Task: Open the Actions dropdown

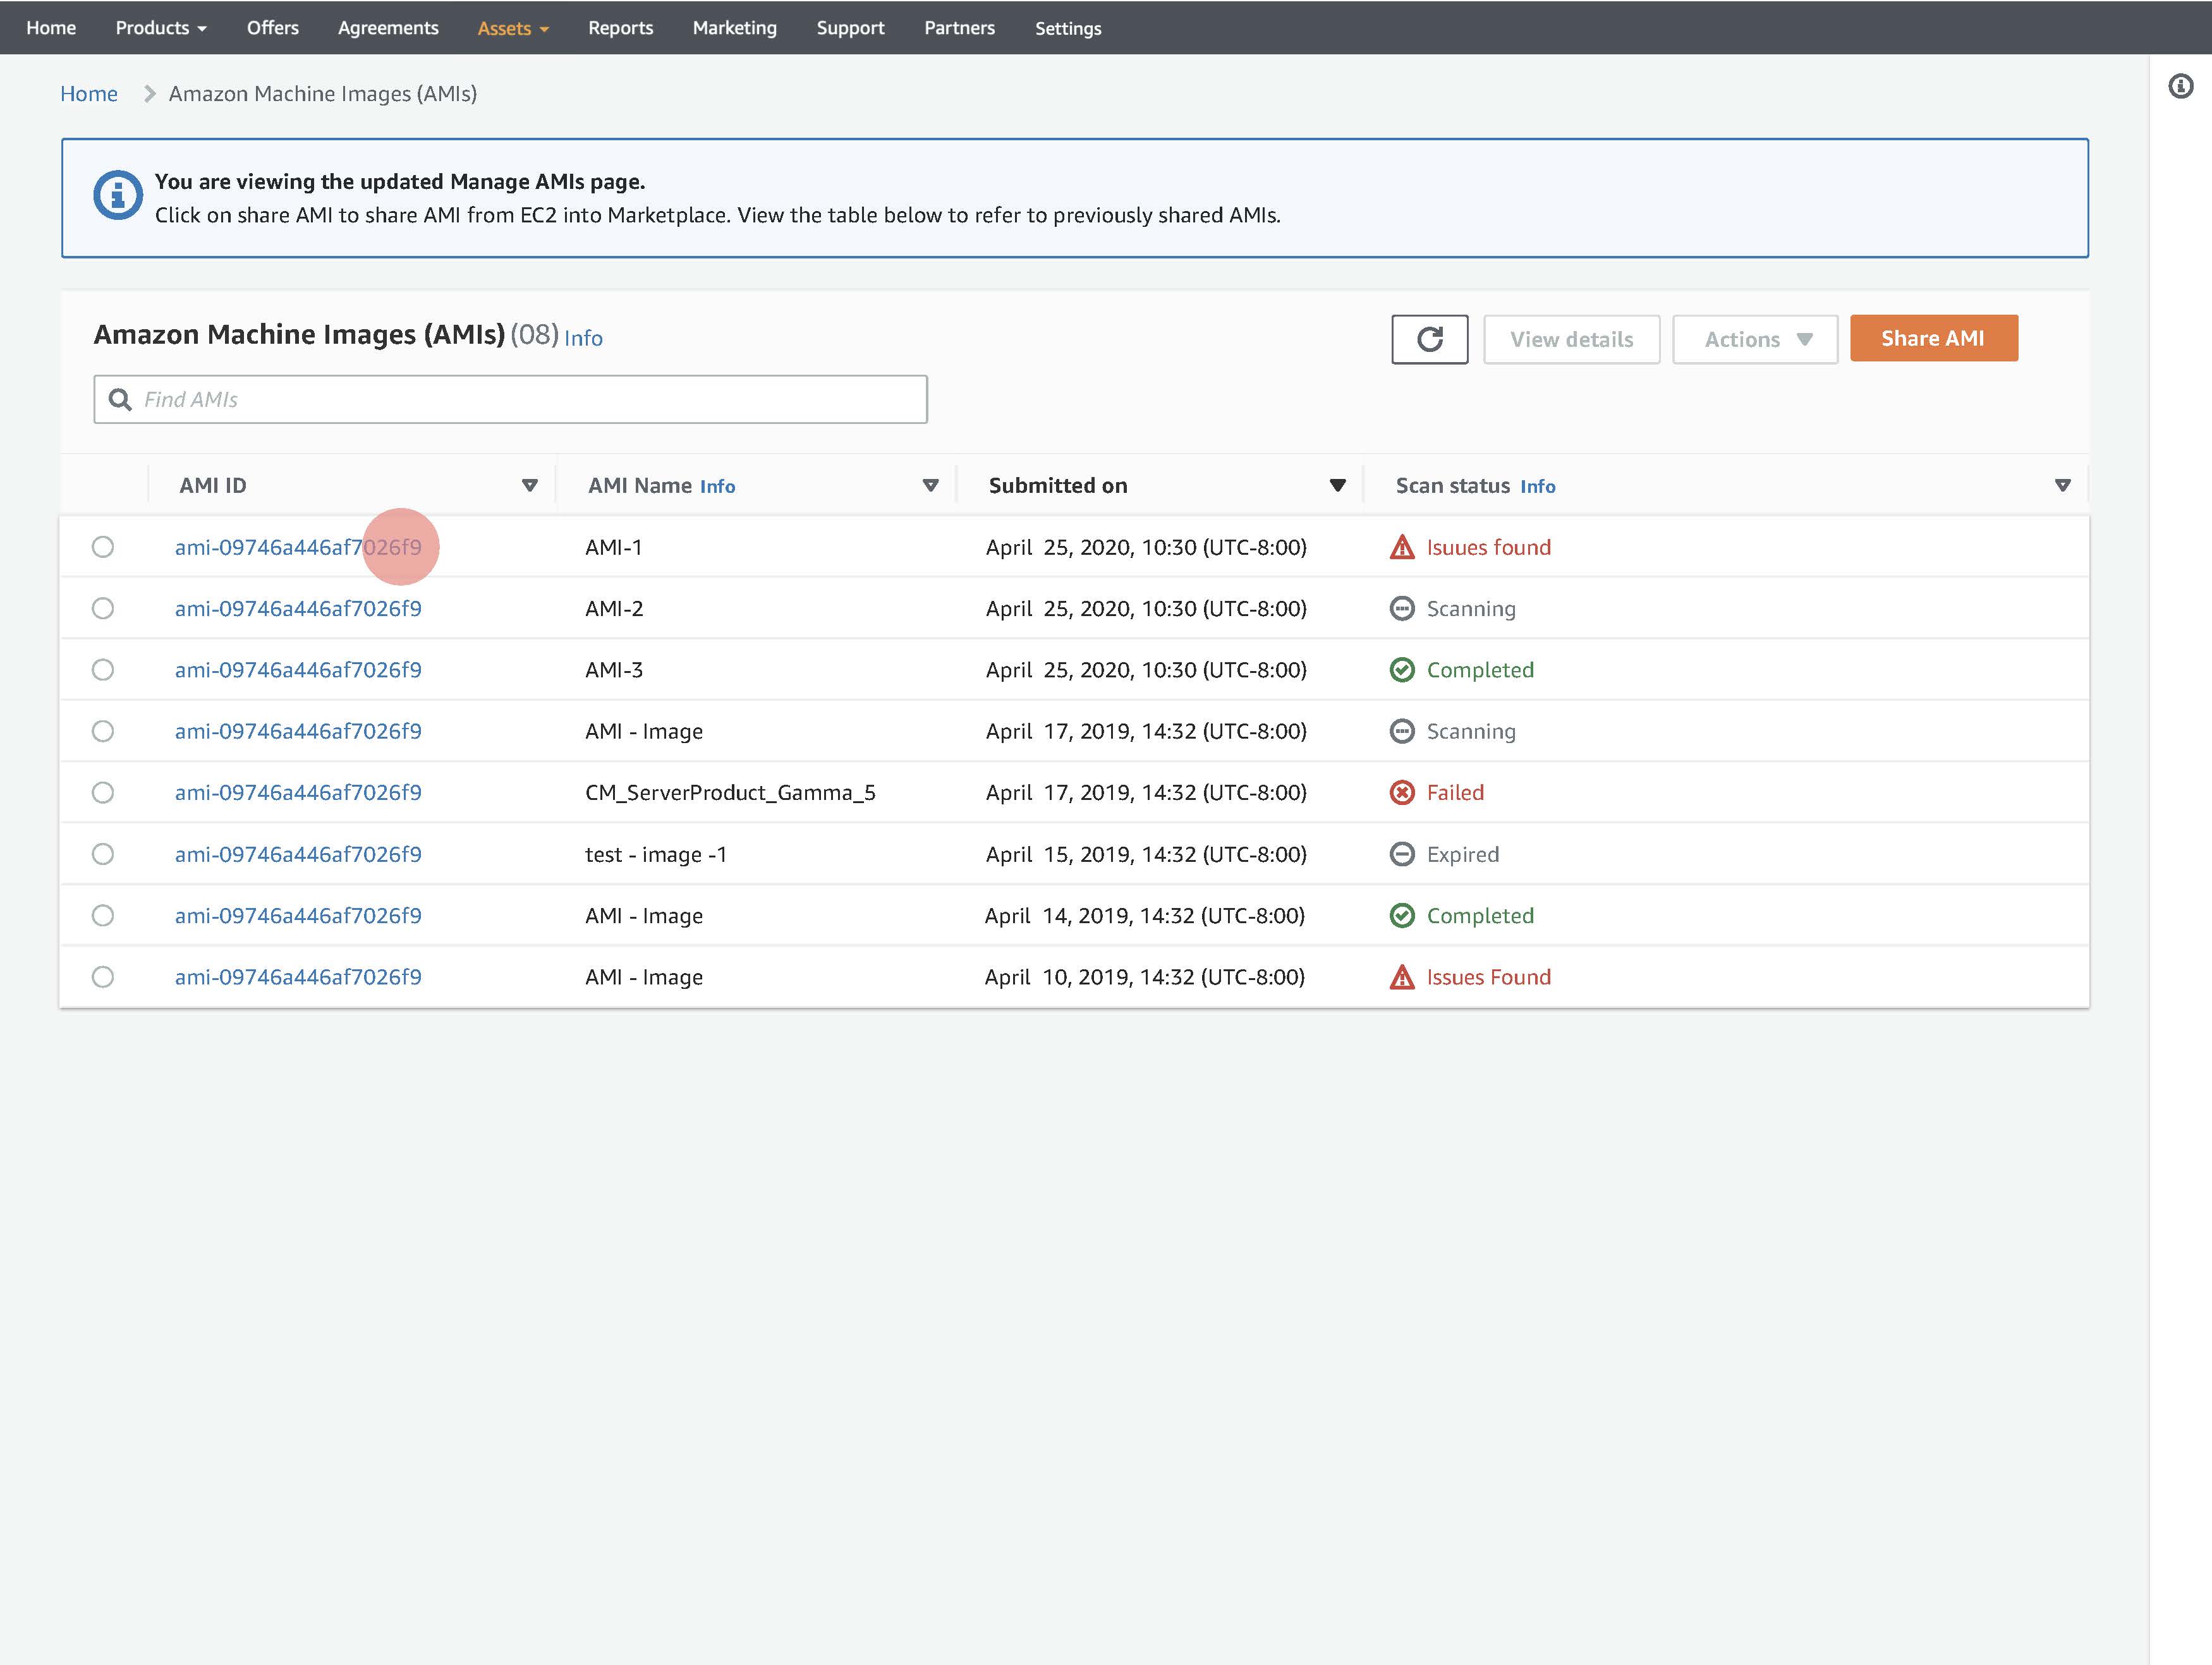Action: click(x=1755, y=339)
